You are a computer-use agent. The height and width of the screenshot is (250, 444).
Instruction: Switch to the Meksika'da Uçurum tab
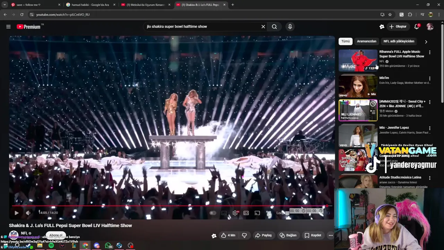pos(146,5)
